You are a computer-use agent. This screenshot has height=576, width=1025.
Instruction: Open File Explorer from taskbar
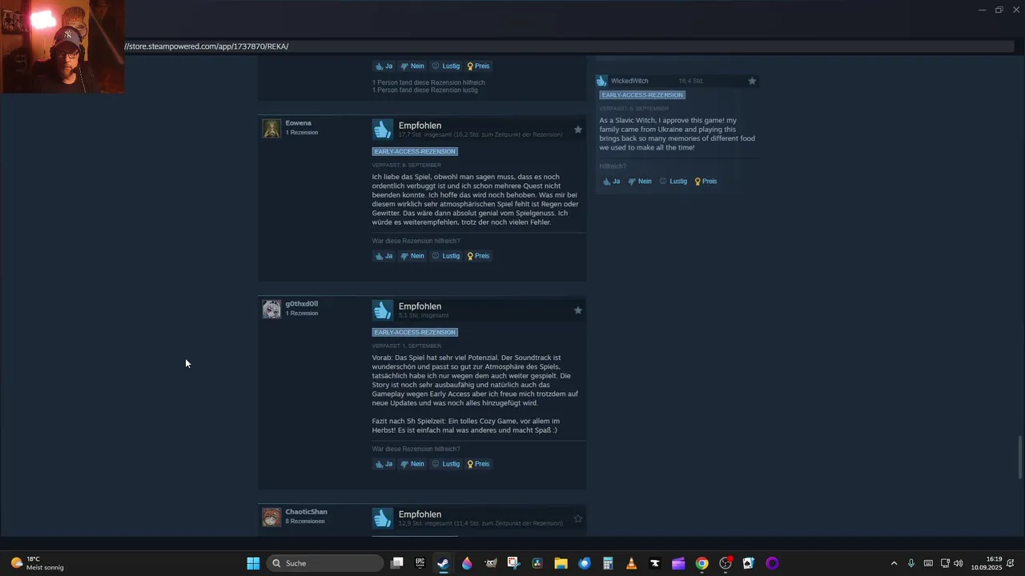point(561,563)
